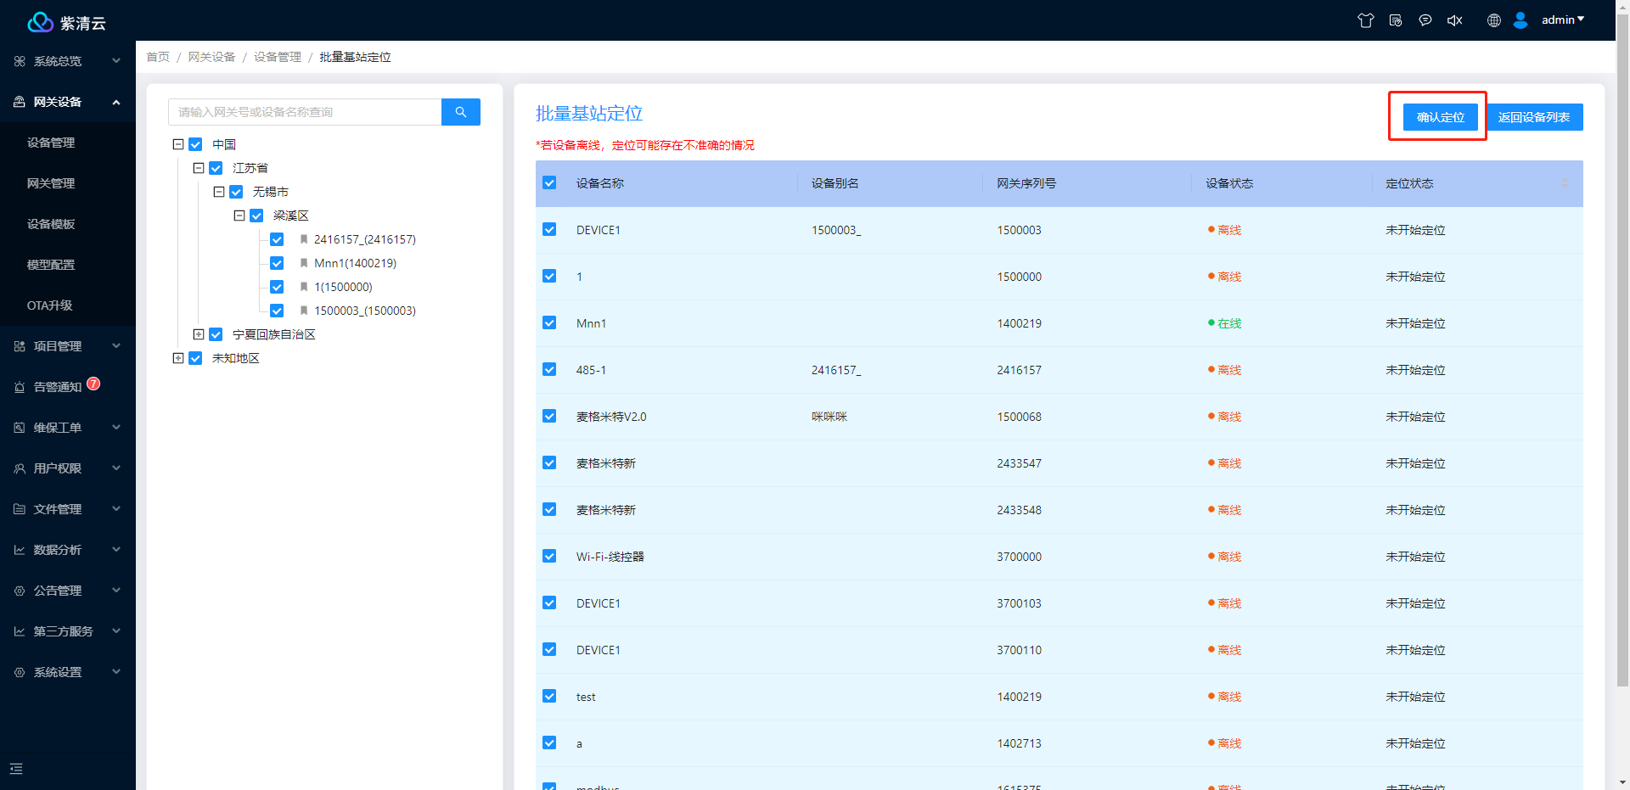
Task: Open the admin dropdown arrow
Action: click(x=1581, y=20)
